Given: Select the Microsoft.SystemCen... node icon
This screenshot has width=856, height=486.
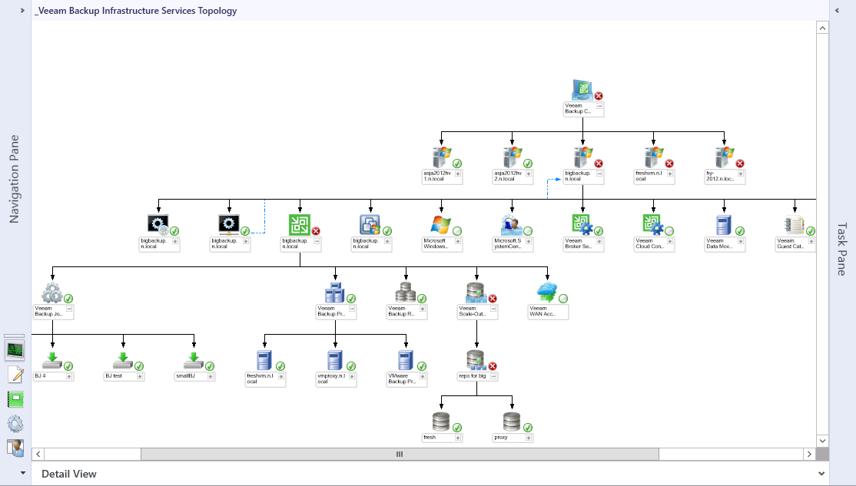Looking at the screenshot, I should click(511, 225).
